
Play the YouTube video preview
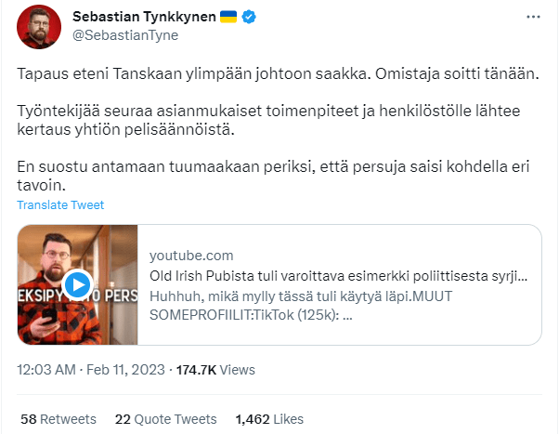[77, 285]
